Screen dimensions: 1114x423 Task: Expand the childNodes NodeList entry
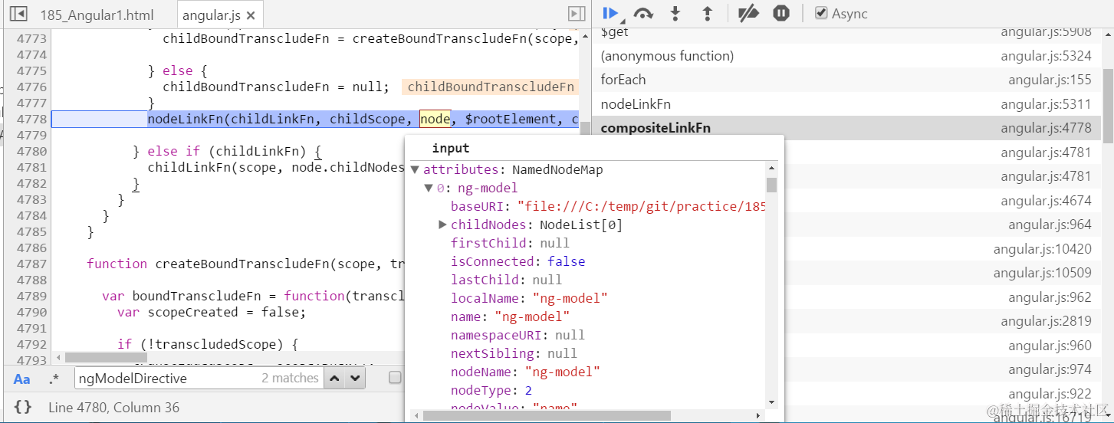pyautogui.click(x=442, y=225)
